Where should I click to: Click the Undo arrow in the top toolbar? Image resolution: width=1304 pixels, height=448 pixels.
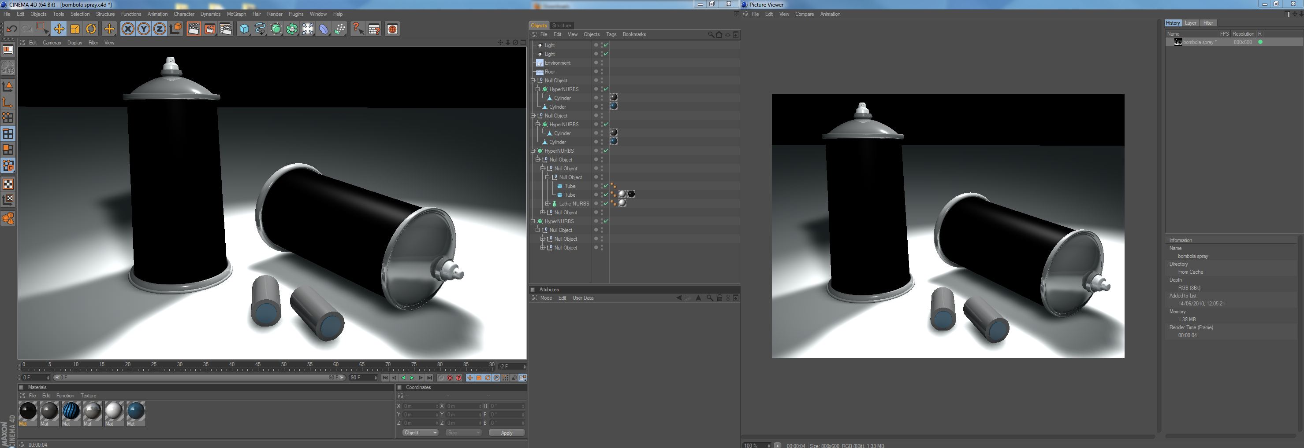[x=11, y=29]
